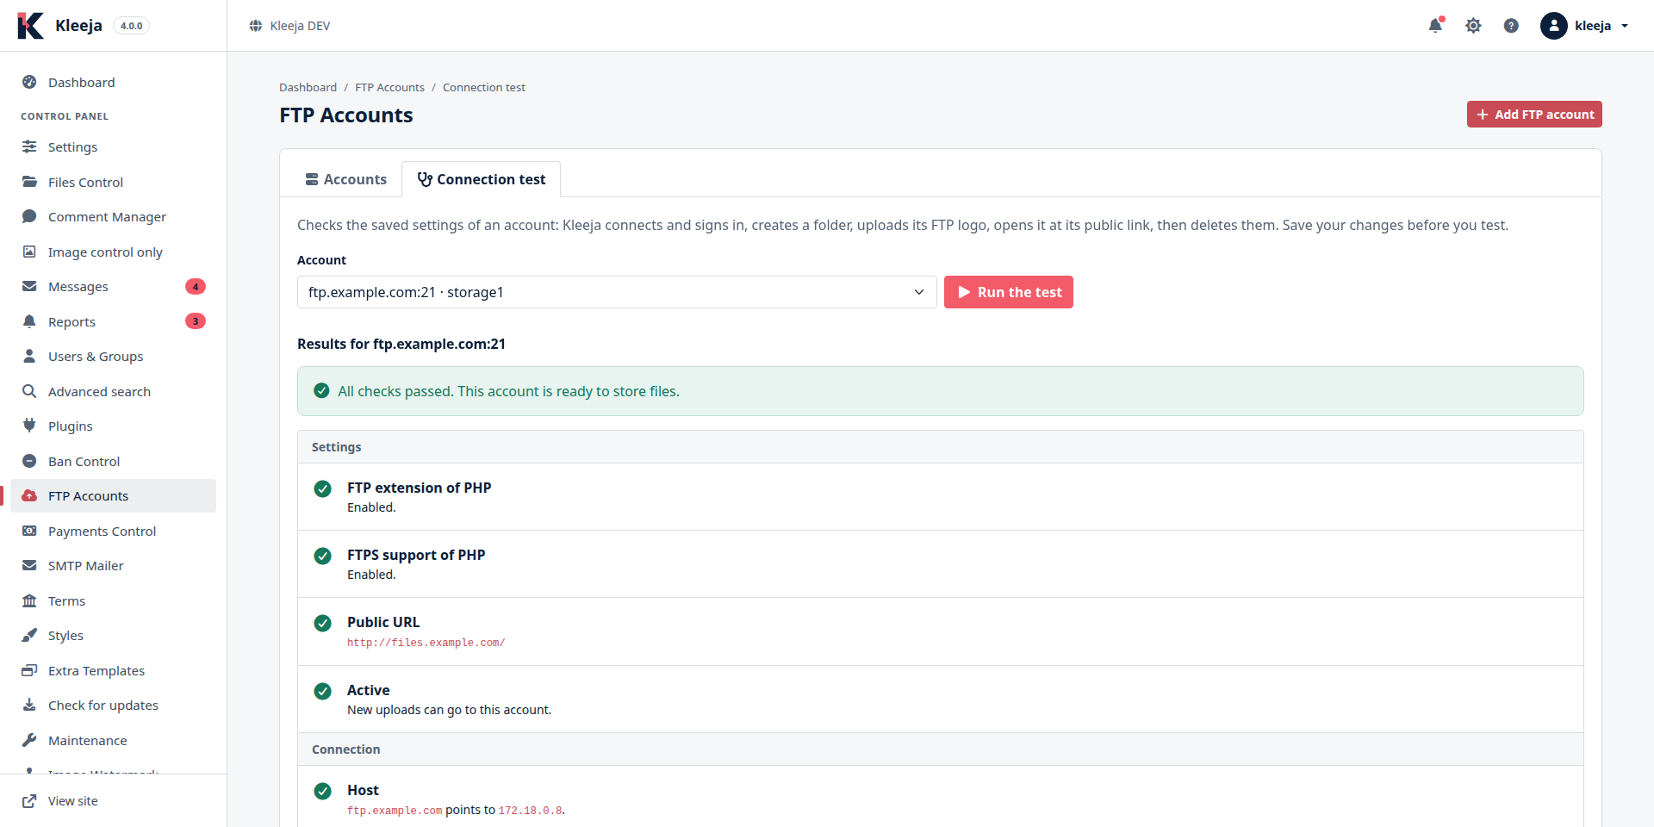This screenshot has height=827, width=1654.
Task: Open the help question mark icon
Action: click(1511, 26)
